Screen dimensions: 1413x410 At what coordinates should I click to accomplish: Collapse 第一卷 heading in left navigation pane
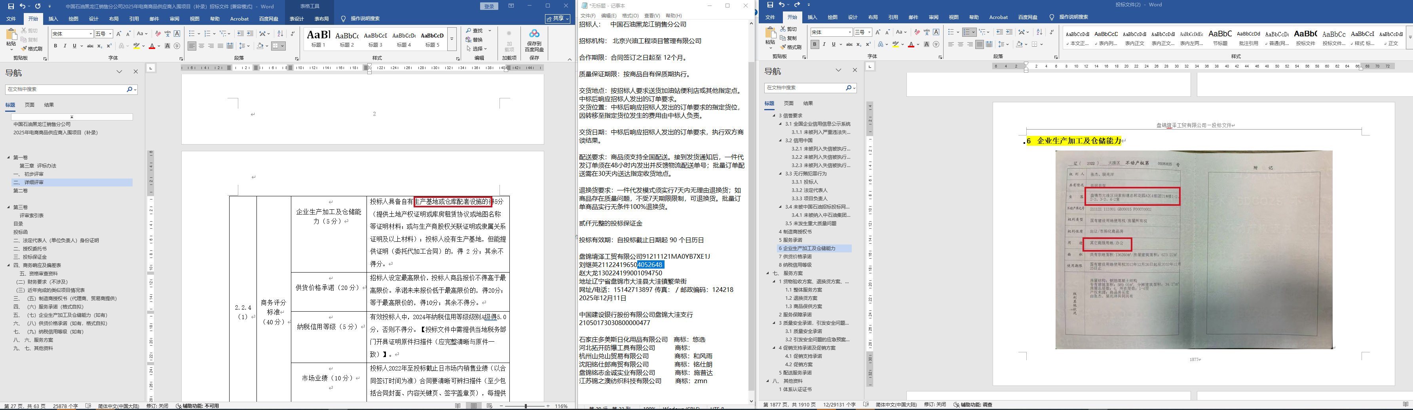(9, 158)
